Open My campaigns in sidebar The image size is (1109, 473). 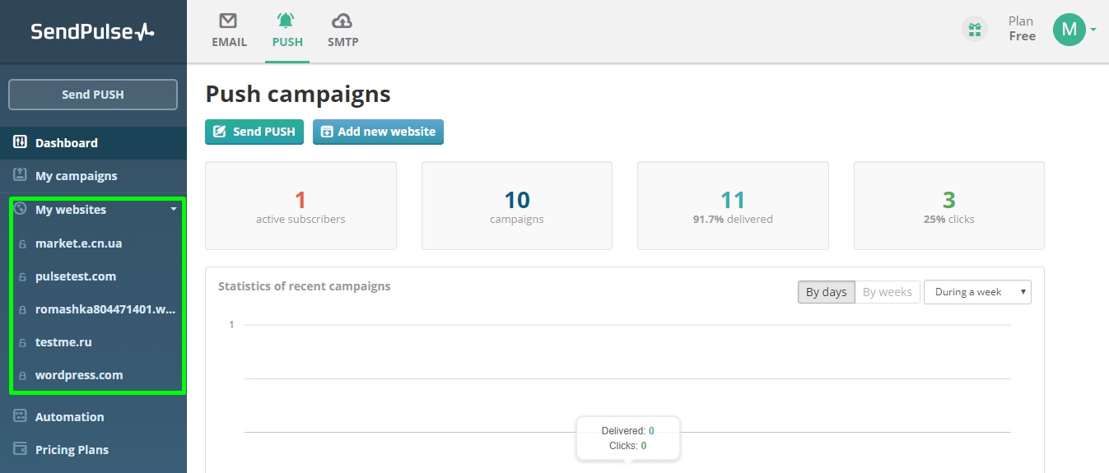(x=93, y=176)
